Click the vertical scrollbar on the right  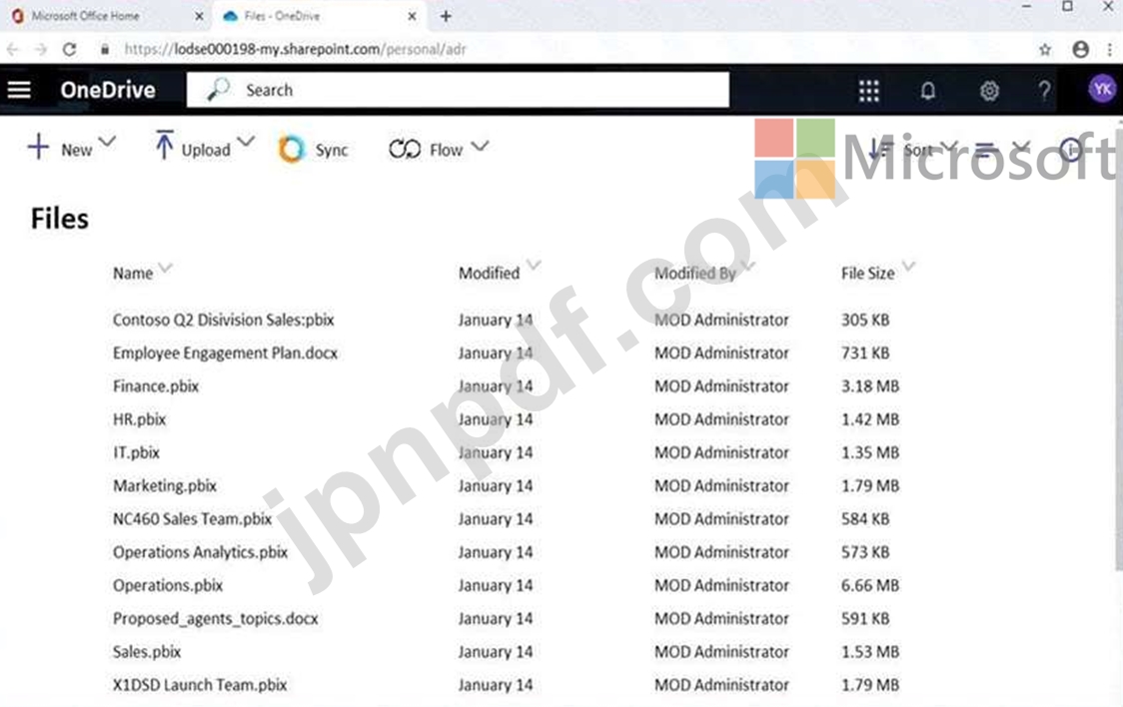(1119, 348)
